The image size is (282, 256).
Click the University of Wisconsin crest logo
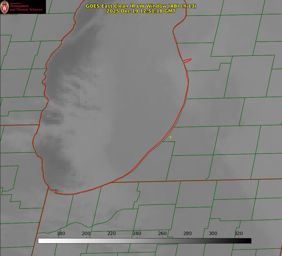(5, 7)
